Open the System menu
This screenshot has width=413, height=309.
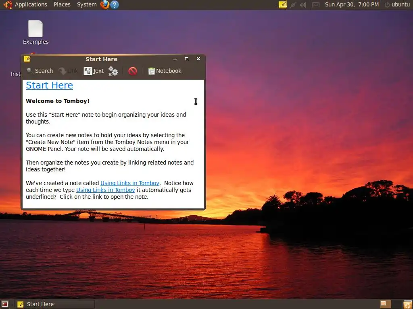pyautogui.click(x=87, y=4)
